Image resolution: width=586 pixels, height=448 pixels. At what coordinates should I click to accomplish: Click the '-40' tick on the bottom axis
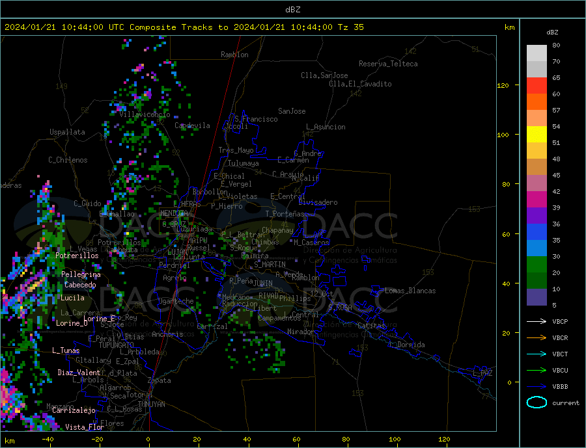coord(47,440)
